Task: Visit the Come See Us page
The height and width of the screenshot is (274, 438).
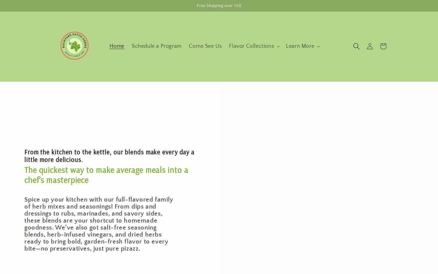Action: (205, 46)
